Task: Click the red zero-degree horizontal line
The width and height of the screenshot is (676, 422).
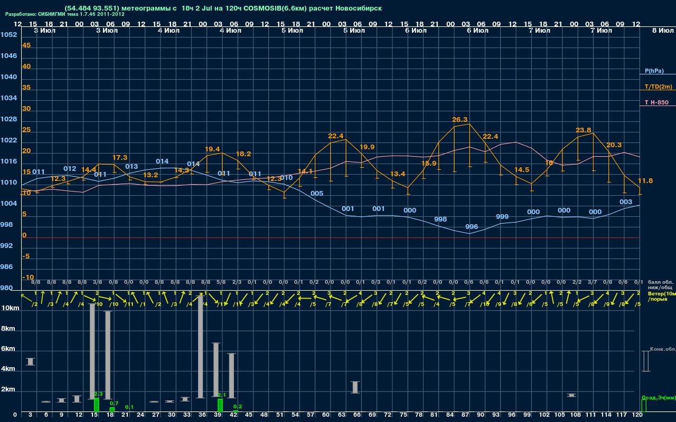Action: (330, 237)
